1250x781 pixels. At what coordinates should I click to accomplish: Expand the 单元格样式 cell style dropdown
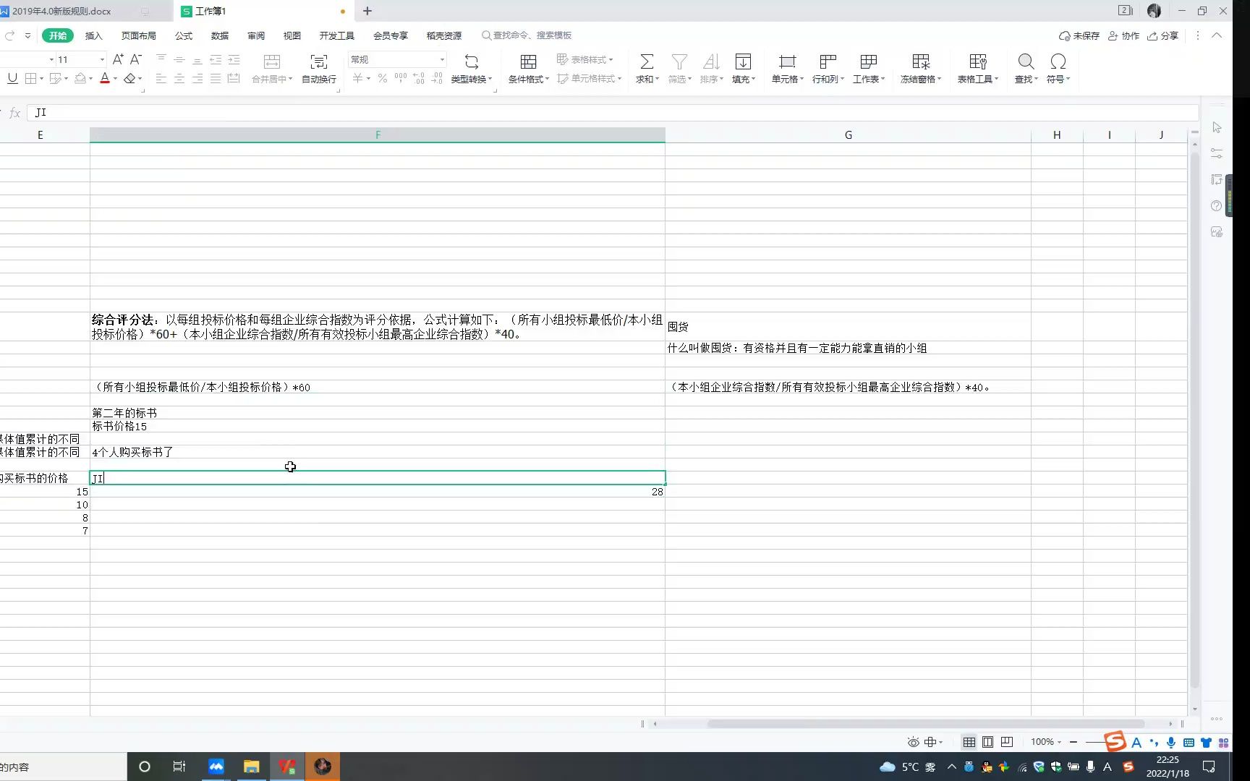620,78
